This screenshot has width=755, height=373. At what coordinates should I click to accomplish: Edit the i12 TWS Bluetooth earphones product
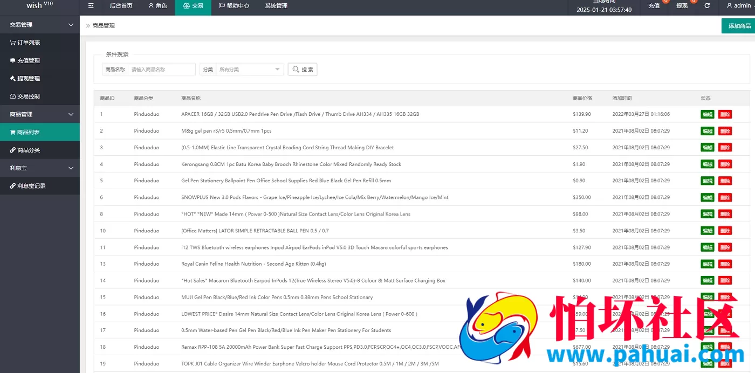pyautogui.click(x=708, y=247)
